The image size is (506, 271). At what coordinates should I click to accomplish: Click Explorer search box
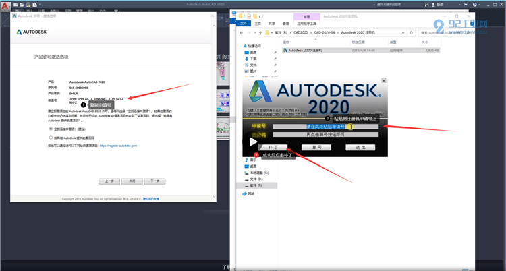point(446,33)
